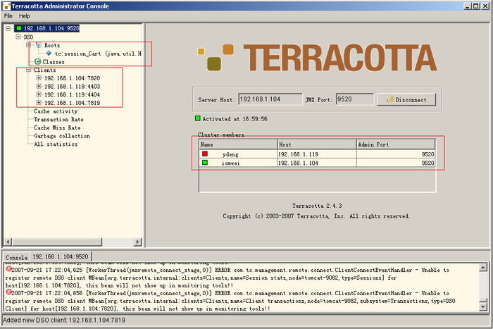Click the Admin Port column header

396,144
